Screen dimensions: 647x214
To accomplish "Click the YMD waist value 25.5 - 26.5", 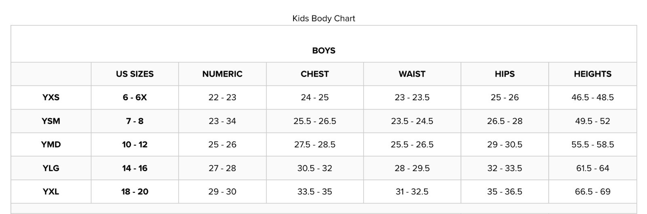I will 412,145.
